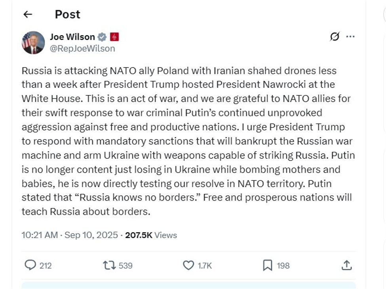Click the Post page header
The image size is (386, 289).
click(x=67, y=14)
